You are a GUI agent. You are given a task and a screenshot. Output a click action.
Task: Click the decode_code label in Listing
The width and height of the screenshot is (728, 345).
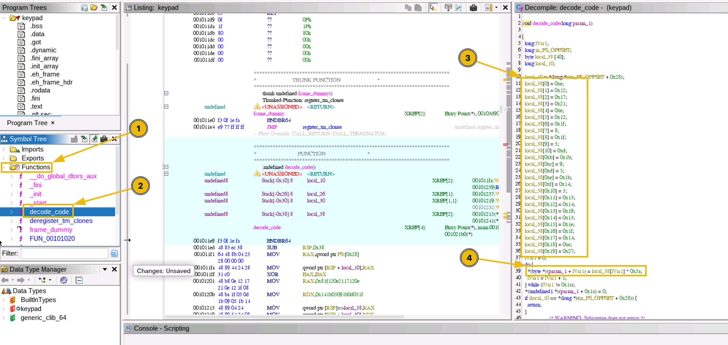pyautogui.click(x=267, y=228)
